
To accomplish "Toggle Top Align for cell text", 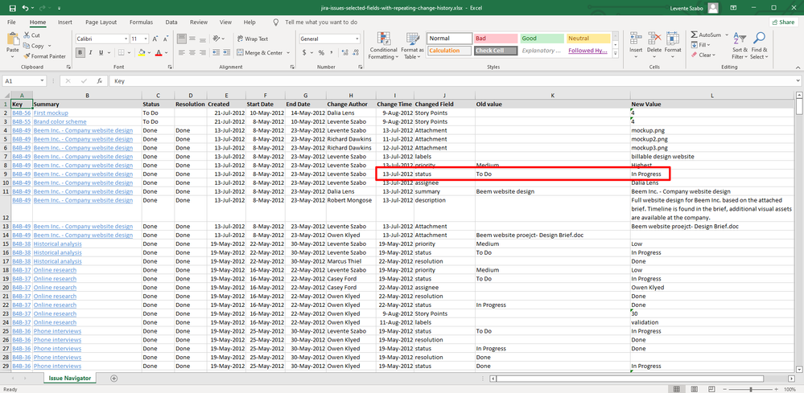I will [182, 39].
